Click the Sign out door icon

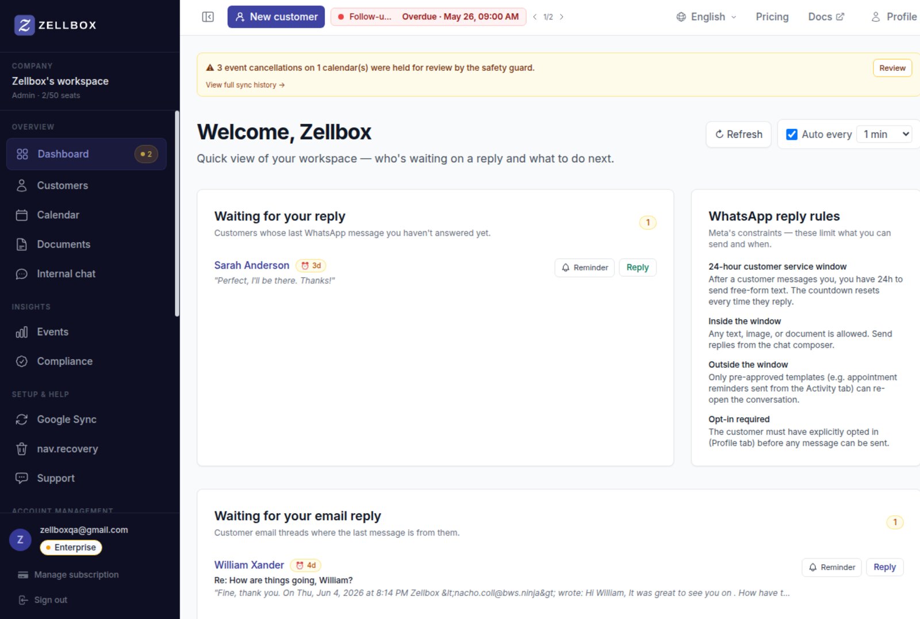click(23, 600)
